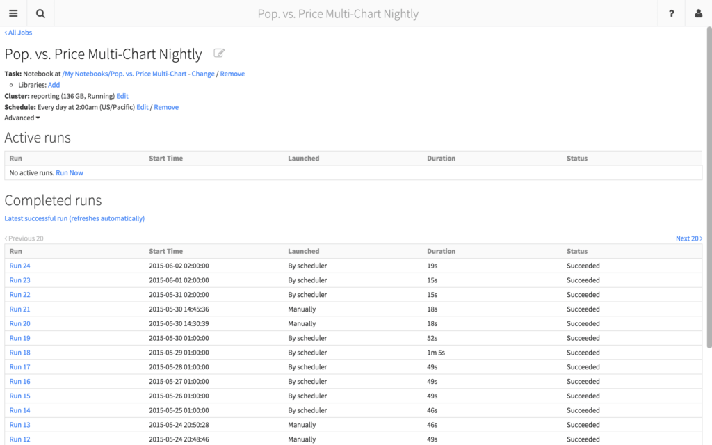Open latest successful run link
Image resolution: width=712 pixels, height=445 pixels.
[x=74, y=218]
